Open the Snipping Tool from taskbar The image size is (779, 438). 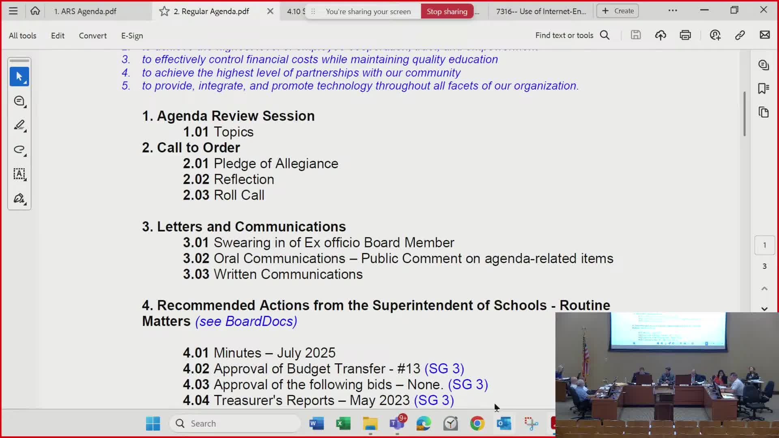[531, 423]
